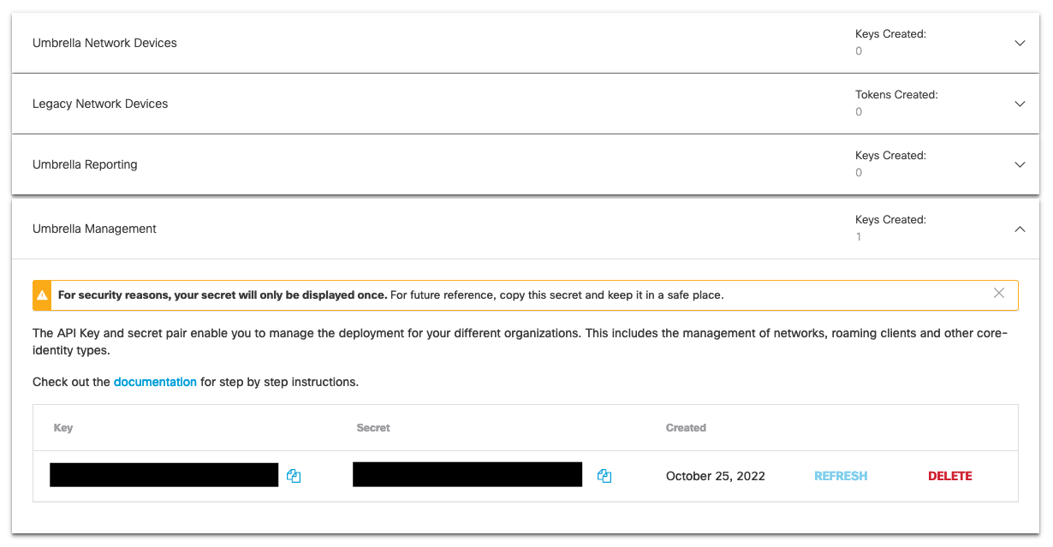Viewport: 1053px width, 547px height.
Task: Click Tokens Created count for Legacy Network Devices
Action: (859, 111)
